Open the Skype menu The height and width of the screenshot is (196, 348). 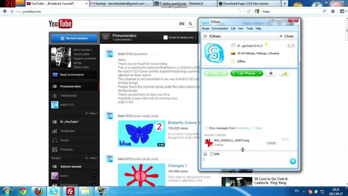pos(205,28)
